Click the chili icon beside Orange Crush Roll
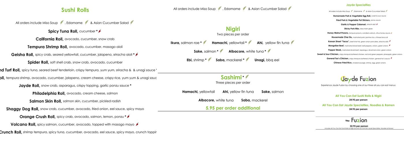The height and width of the screenshot is (144, 404). 128,117
